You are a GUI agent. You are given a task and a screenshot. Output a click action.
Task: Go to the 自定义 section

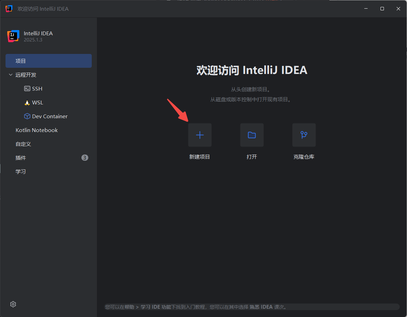(49, 144)
